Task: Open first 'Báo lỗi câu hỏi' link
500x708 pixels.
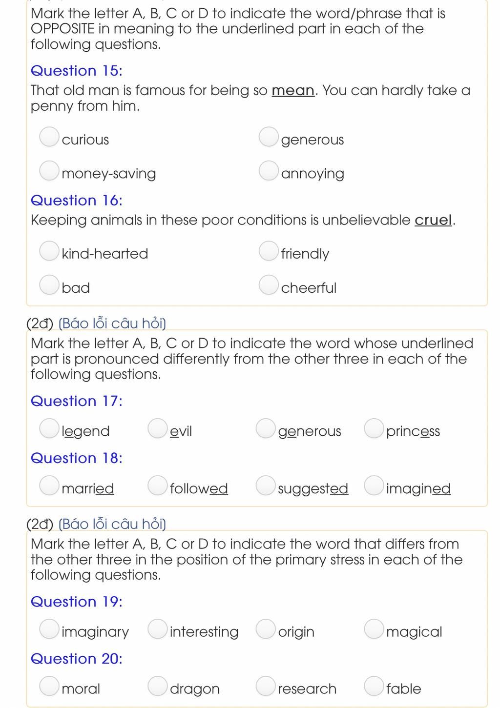Action: click(x=112, y=324)
